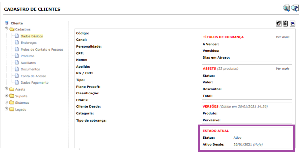Image resolution: width=300 pixels, height=157 pixels.
Task: Open the notepad notes icon
Action: click(x=285, y=24)
